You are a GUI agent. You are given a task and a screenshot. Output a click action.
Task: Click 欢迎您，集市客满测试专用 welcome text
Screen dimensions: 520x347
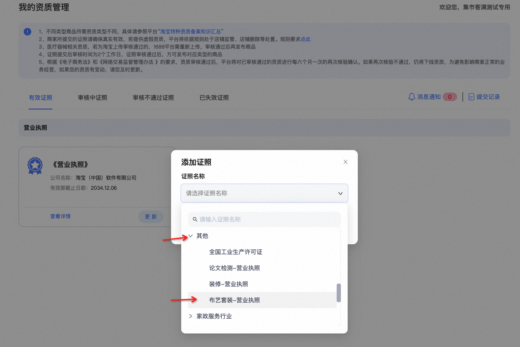[x=475, y=7]
